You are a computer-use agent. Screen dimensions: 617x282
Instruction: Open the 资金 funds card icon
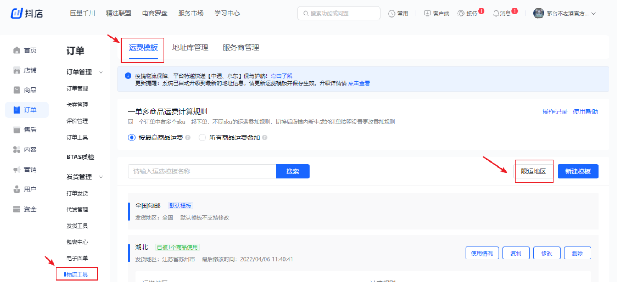(17, 209)
